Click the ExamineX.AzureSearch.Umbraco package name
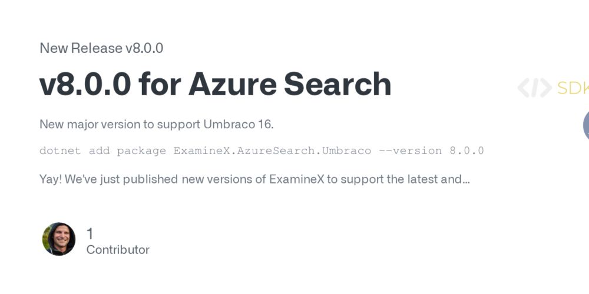589x294 pixels. pyautogui.click(x=272, y=151)
